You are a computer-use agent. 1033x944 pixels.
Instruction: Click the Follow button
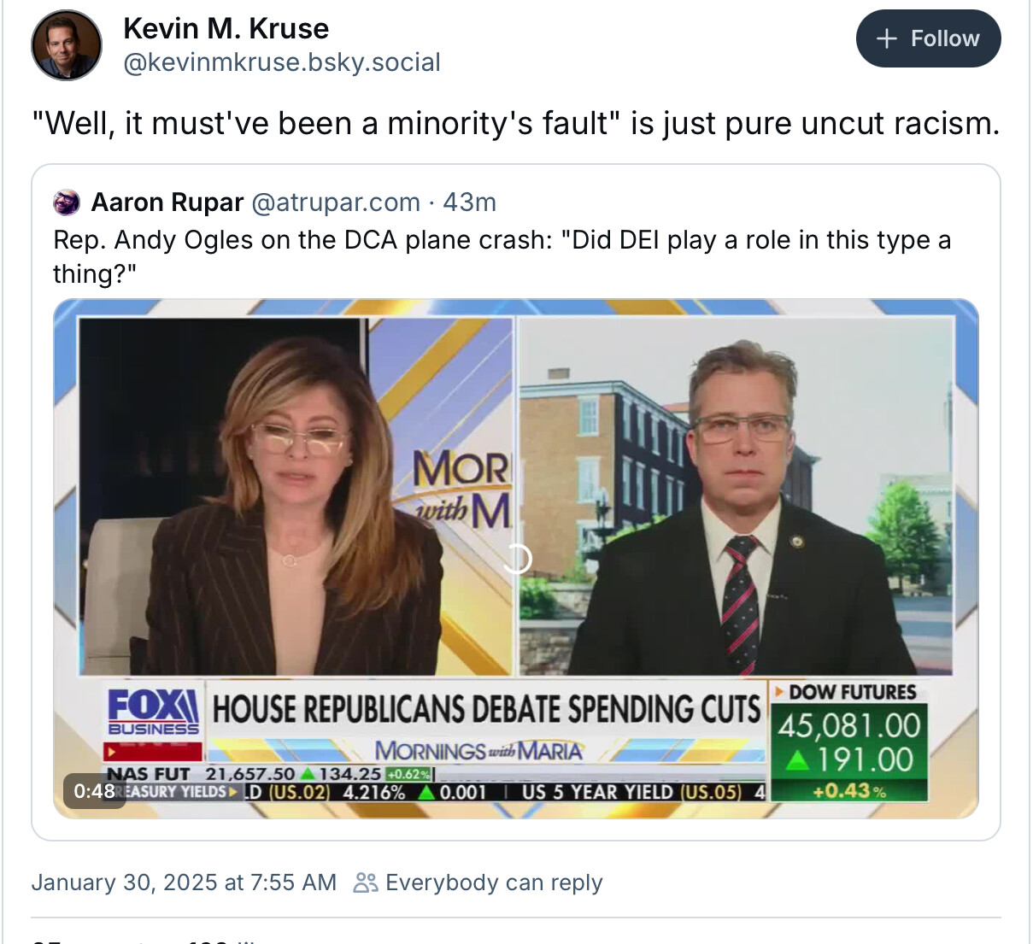click(x=928, y=38)
